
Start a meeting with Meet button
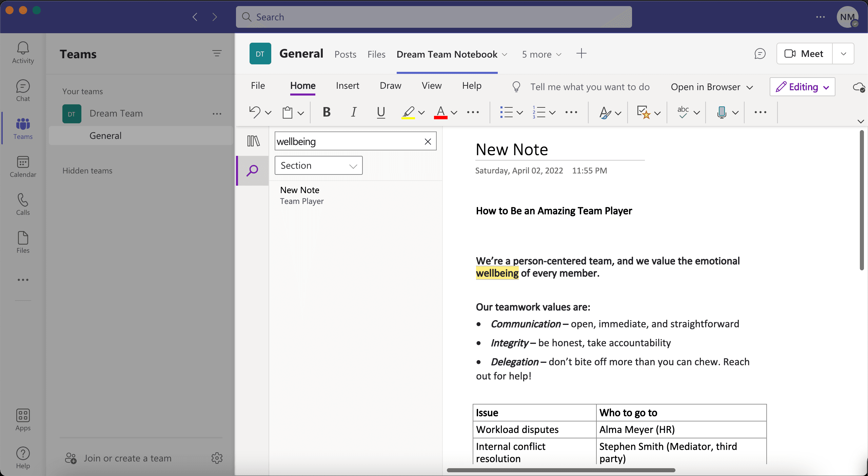(x=804, y=54)
